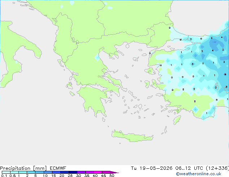Select the legend swatch between 5 and 10

[x=40, y=172]
